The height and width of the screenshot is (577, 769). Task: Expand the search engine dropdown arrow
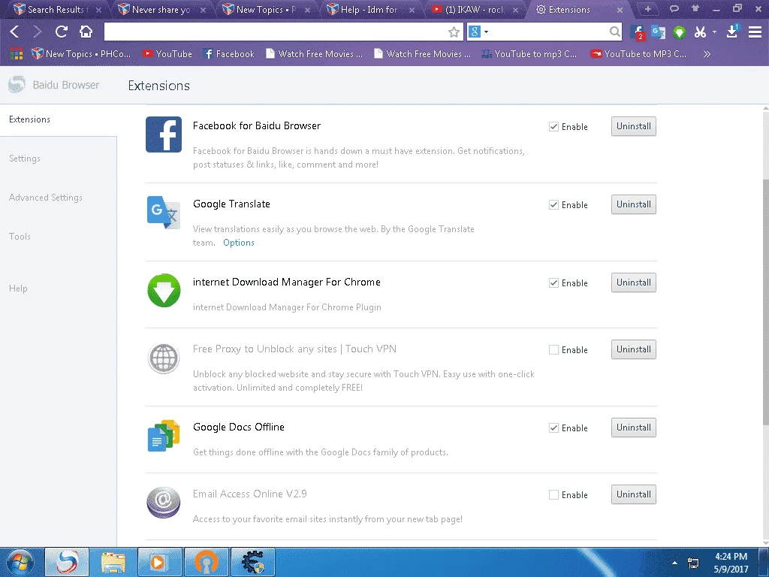tap(486, 32)
